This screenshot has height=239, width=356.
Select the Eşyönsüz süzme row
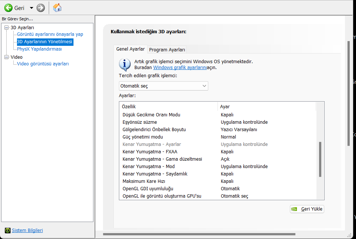point(218,122)
